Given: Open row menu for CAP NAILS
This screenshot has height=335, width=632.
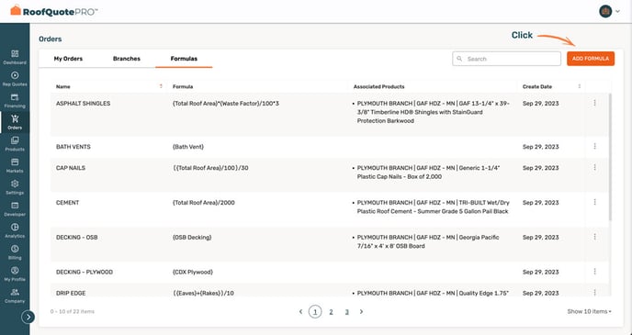Looking at the screenshot, I should coord(594,167).
